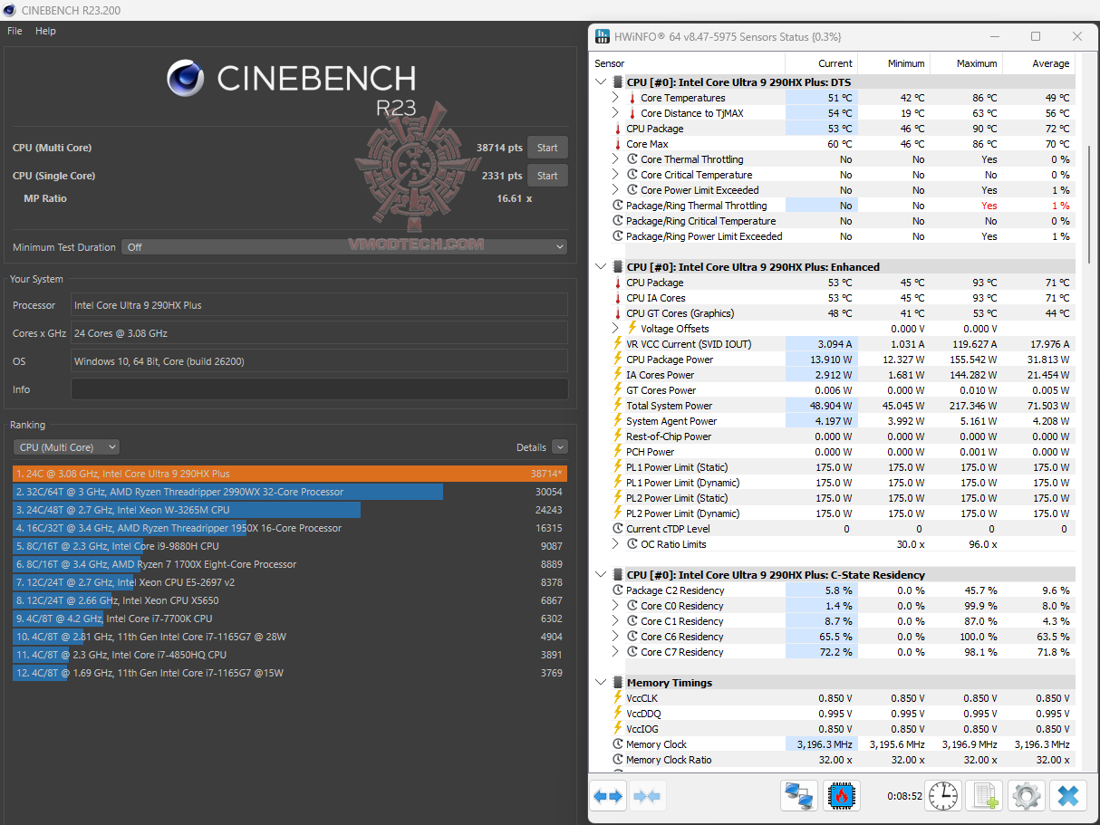Click the Minimum column header
Image resolution: width=1100 pixels, height=825 pixels.
click(893, 63)
